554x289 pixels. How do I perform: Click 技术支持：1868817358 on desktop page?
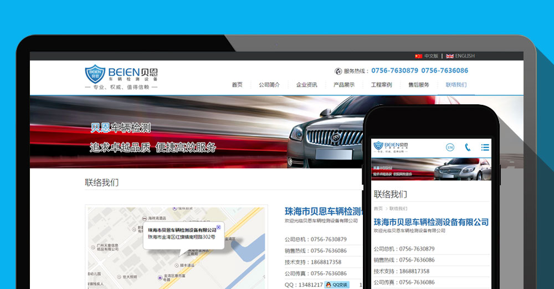313,262
